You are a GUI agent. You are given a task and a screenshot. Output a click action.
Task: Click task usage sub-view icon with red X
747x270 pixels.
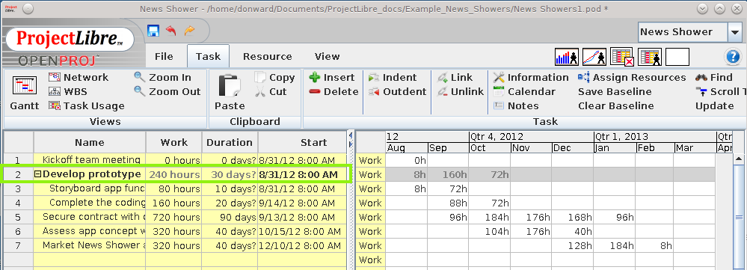(x=621, y=57)
